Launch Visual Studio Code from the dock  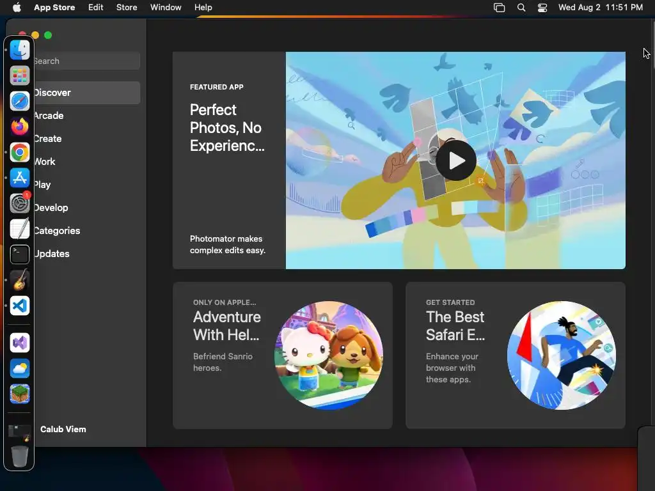[x=20, y=306]
